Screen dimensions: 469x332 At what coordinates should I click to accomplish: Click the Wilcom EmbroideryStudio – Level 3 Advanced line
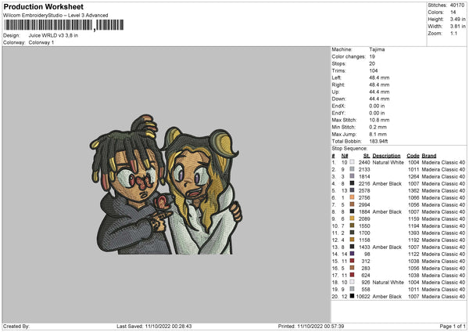(x=55, y=16)
